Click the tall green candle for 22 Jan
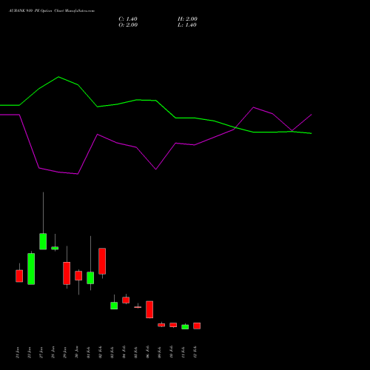This screenshot has height=370, width=370. 31,269
